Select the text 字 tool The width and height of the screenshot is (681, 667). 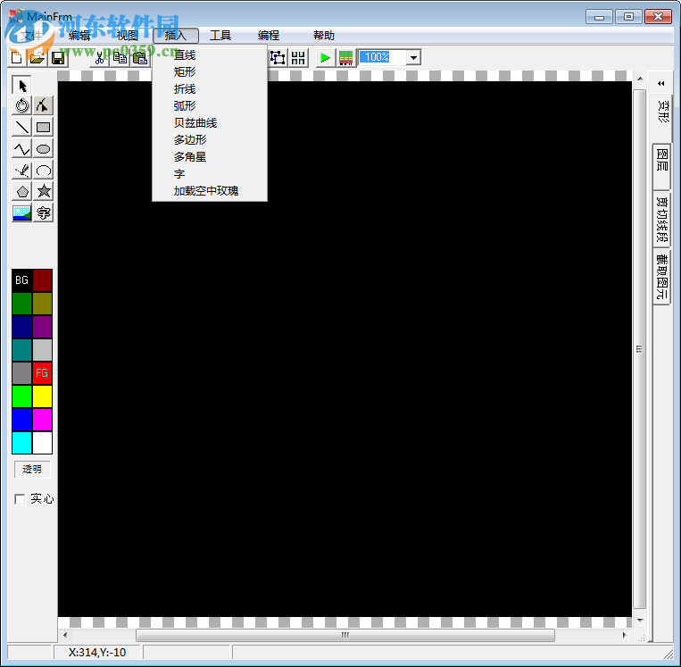tap(43, 213)
